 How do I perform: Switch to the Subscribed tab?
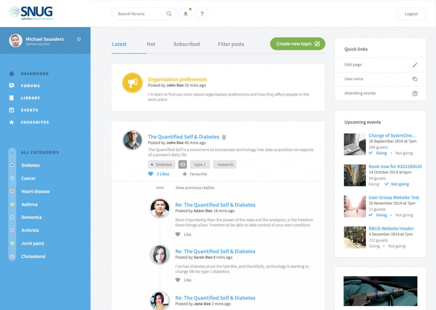point(186,44)
